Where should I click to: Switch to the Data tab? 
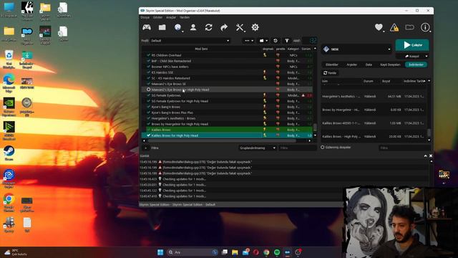(369, 64)
